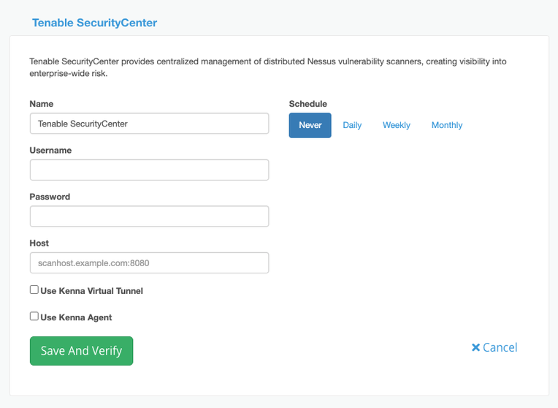The height and width of the screenshot is (408, 558).
Task: Click the Name field label
Action: (x=42, y=104)
